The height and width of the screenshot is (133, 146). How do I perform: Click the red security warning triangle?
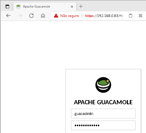click(56, 16)
